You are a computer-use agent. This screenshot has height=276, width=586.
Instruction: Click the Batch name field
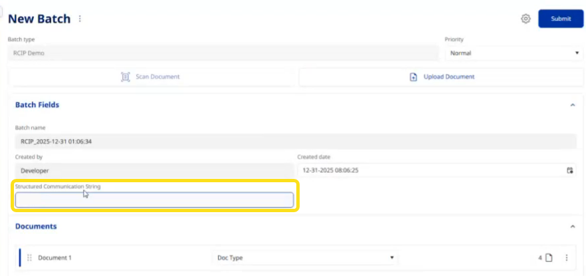coord(295,141)
